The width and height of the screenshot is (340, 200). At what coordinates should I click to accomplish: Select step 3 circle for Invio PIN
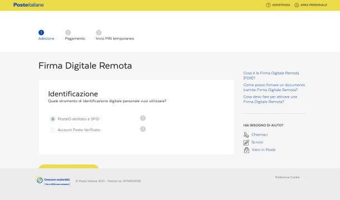(x=99, y=32)
